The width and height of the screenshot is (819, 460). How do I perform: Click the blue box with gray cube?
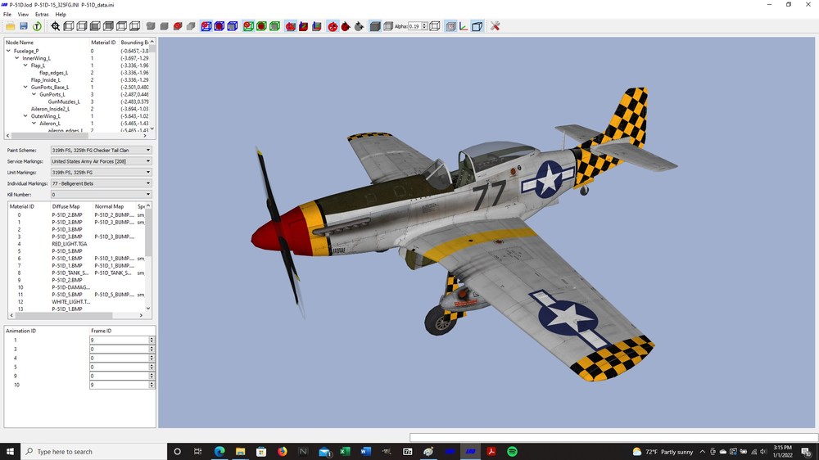(x=233, y=26)
